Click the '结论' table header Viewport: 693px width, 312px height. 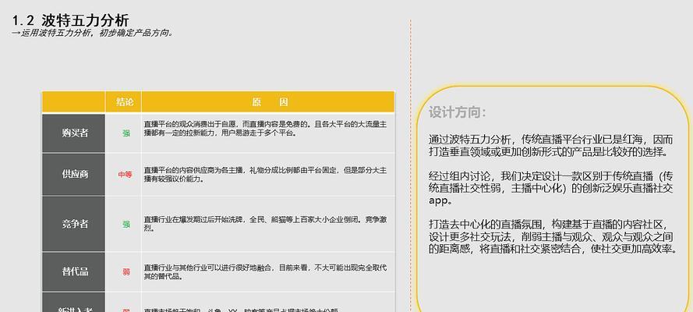pos(125,102)
